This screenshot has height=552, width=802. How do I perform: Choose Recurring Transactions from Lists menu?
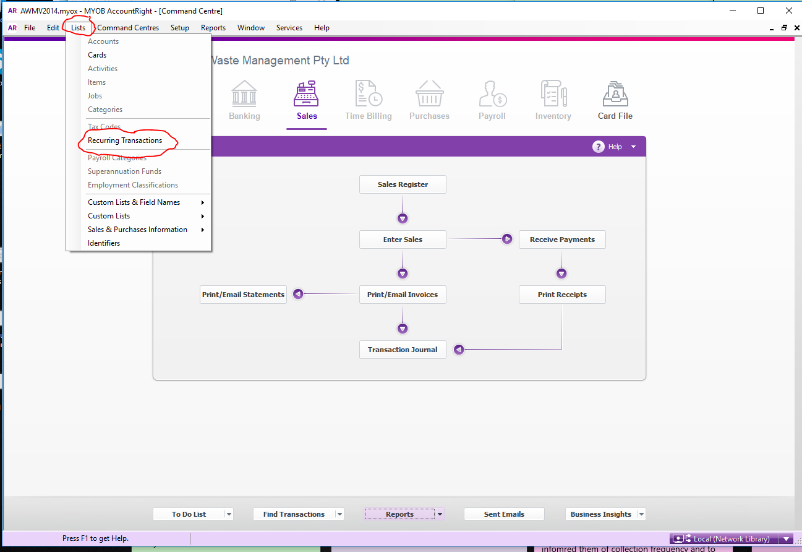125,140
